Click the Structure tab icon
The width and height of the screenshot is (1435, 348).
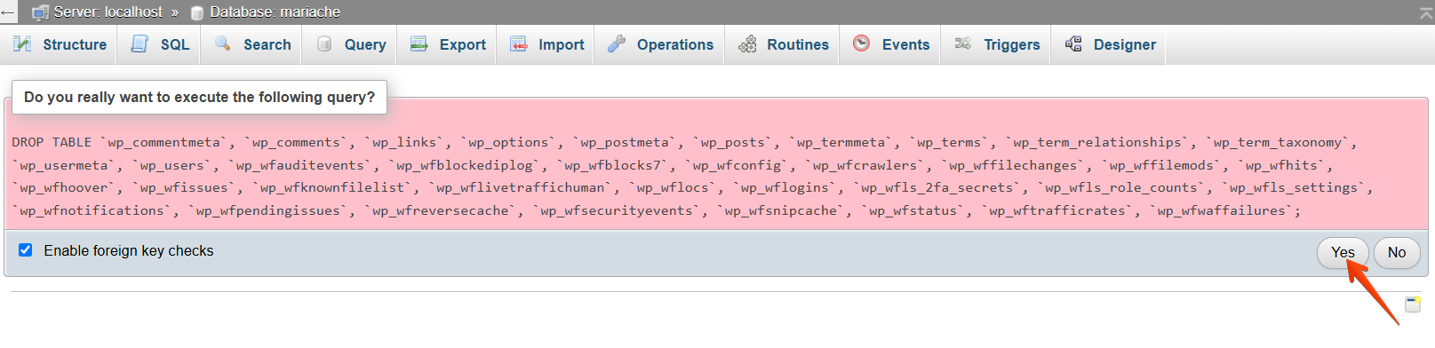pos(22,43)
